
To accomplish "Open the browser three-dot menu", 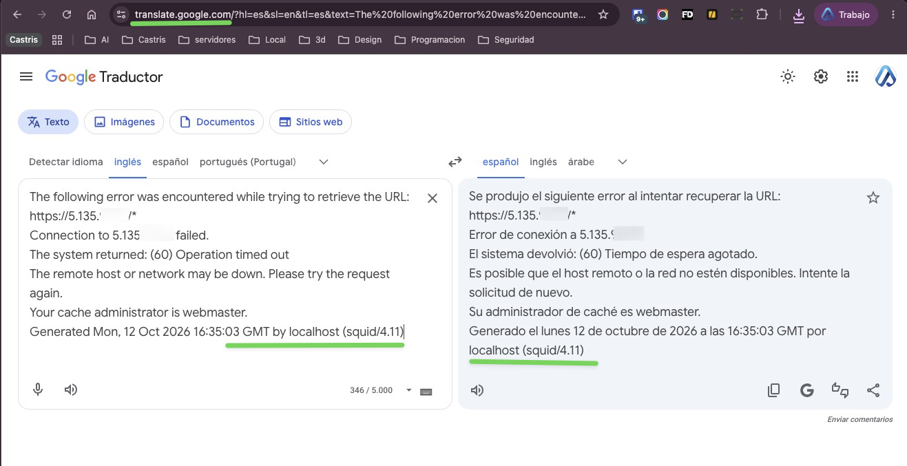I will [x=893, y=14].
